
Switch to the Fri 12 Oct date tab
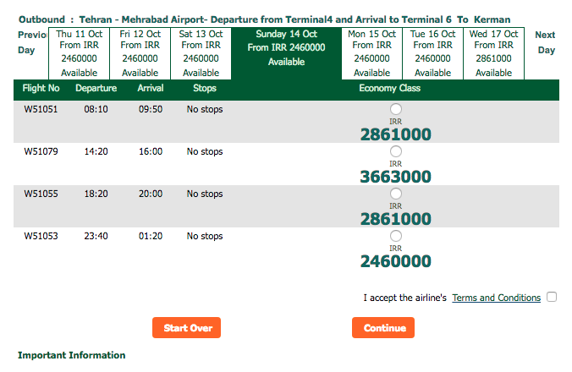coord(140,53)
